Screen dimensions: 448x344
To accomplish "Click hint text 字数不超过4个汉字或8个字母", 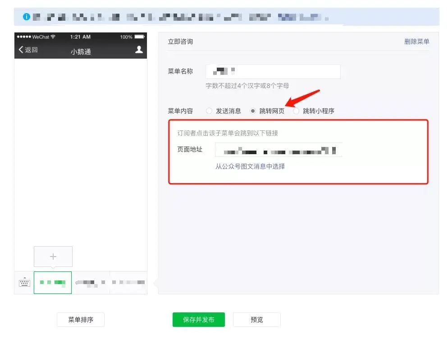I will (247, 86).
